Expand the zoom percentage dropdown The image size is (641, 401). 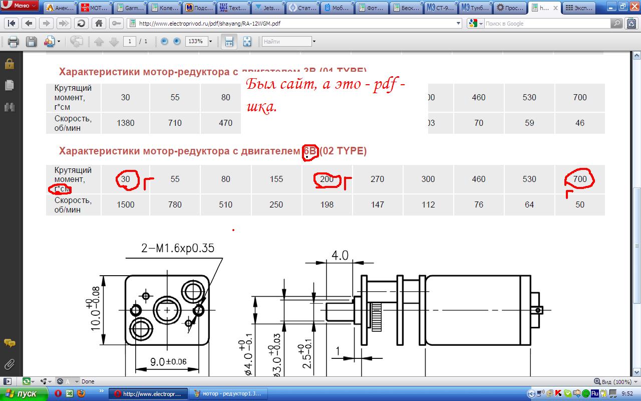(210, 42)
